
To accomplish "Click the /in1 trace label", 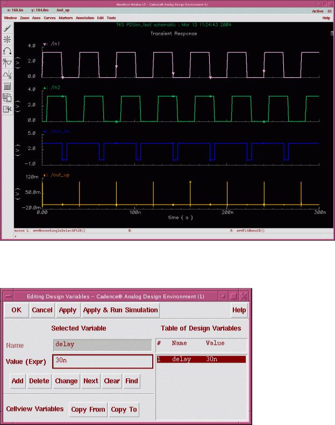I will point(55,44).
